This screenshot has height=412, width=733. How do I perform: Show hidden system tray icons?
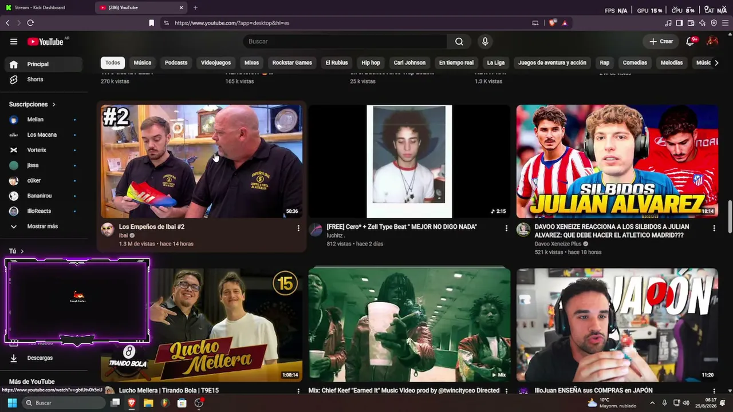pos(652,403)
